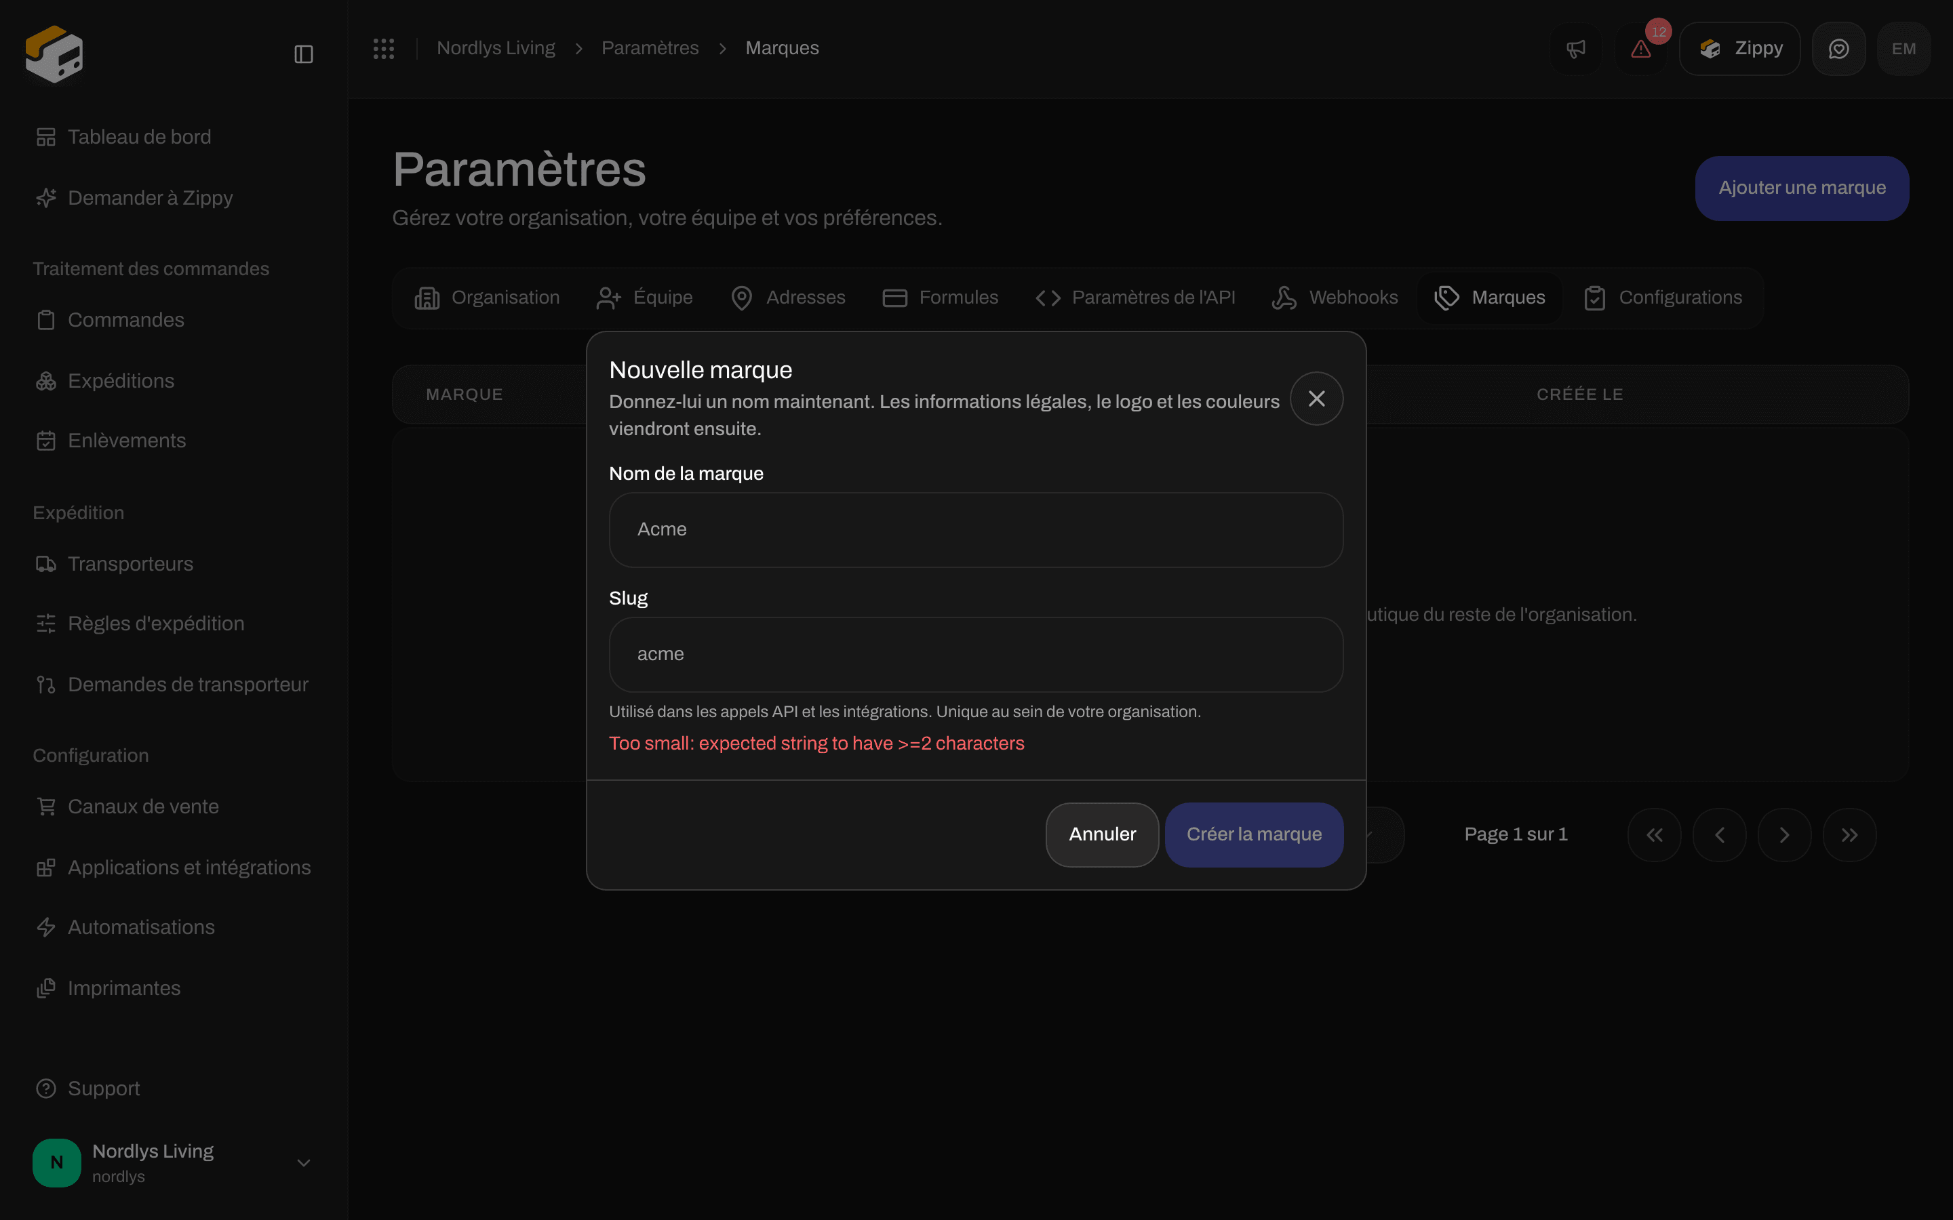This screenshot has height=1220, width=1953.
Task: Click the Créer la marque button
Action: 1254,834
